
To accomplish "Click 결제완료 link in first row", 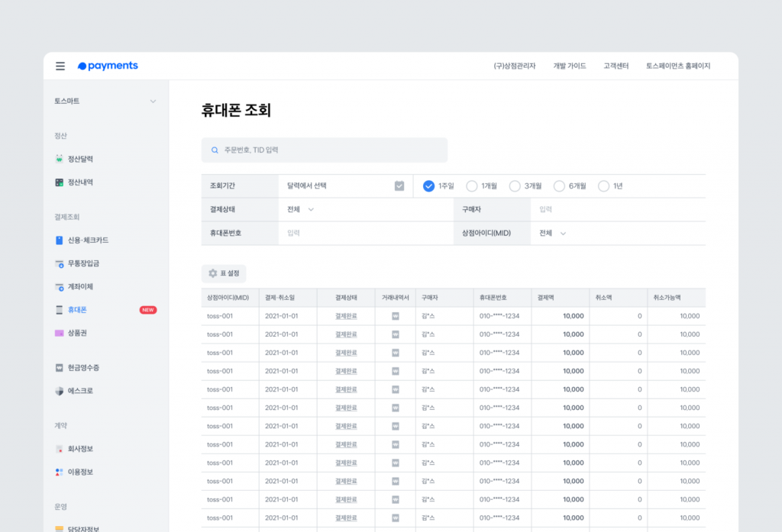I will pyautogui.click(x=346, y=316).
